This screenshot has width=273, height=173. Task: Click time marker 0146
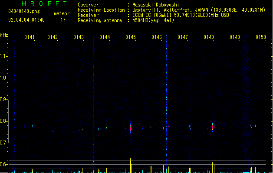point(157,37)
